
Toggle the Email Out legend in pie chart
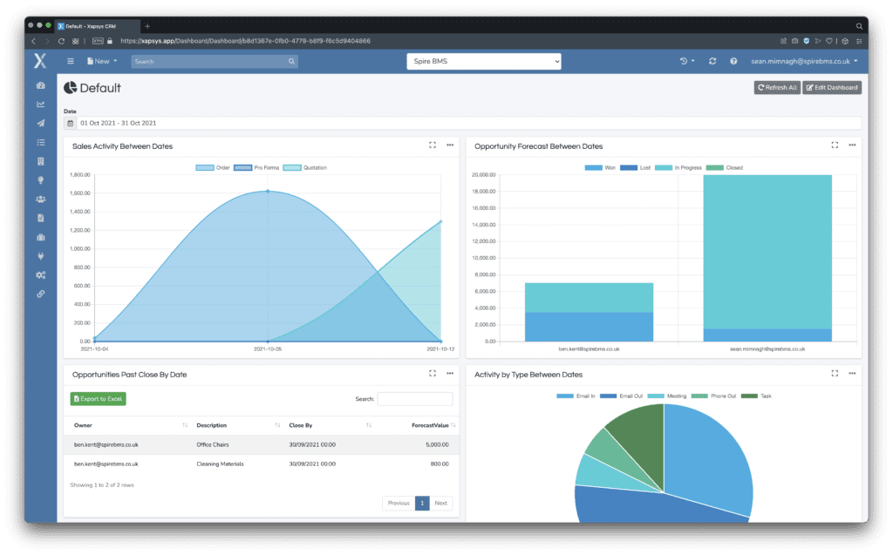621,396
